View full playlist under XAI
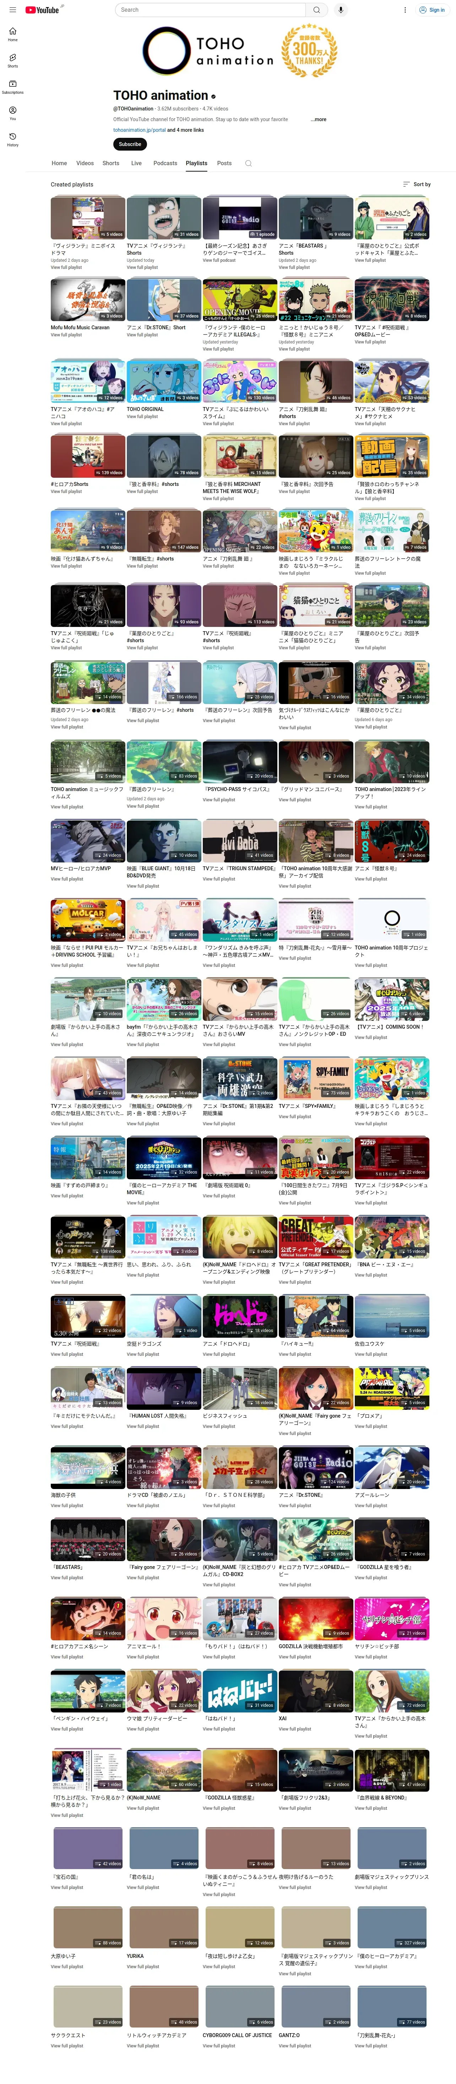456x2084 pixels. [294, 1728]
